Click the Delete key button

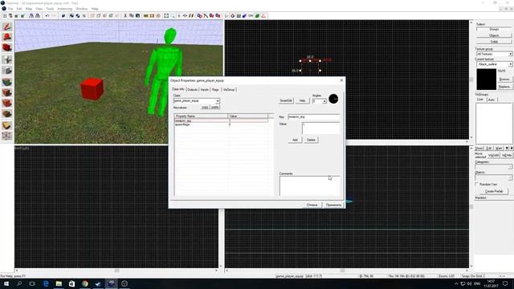point(311,140)
